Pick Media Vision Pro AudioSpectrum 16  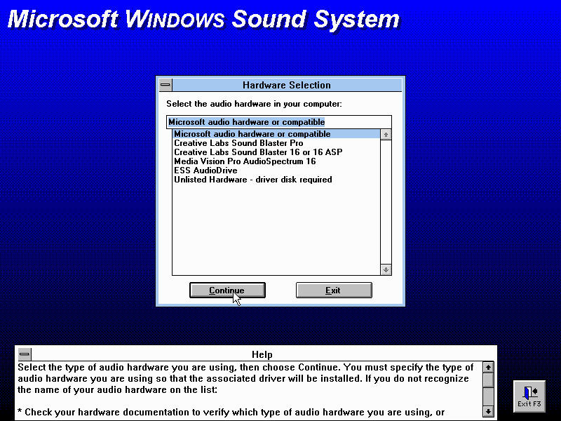[245, 161]
